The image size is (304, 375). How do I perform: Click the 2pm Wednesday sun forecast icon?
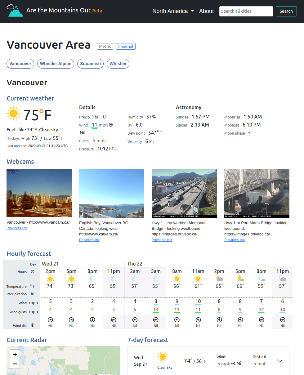pos(50,279)
